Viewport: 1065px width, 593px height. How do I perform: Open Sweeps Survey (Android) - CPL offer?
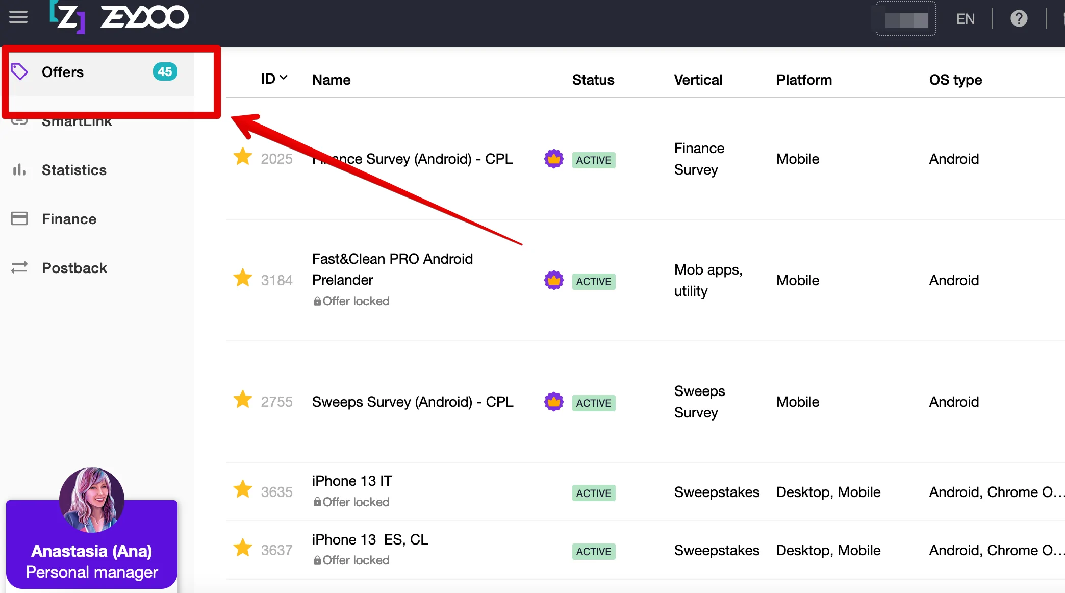pyautogui.click(x=412, y=402)
